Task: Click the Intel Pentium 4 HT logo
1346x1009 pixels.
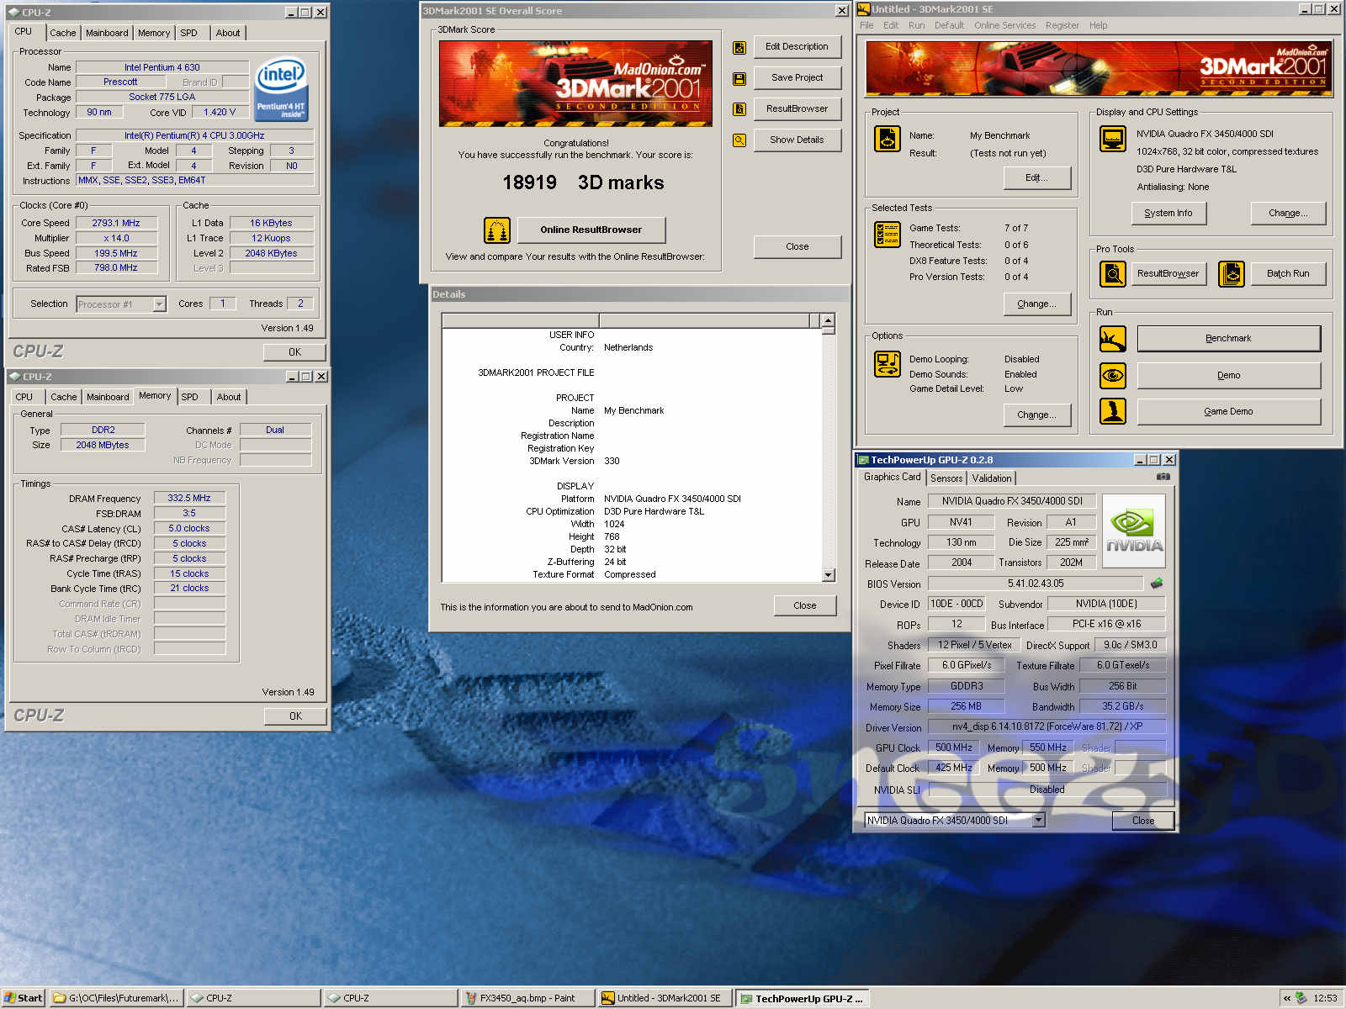Action: (282, 89)
